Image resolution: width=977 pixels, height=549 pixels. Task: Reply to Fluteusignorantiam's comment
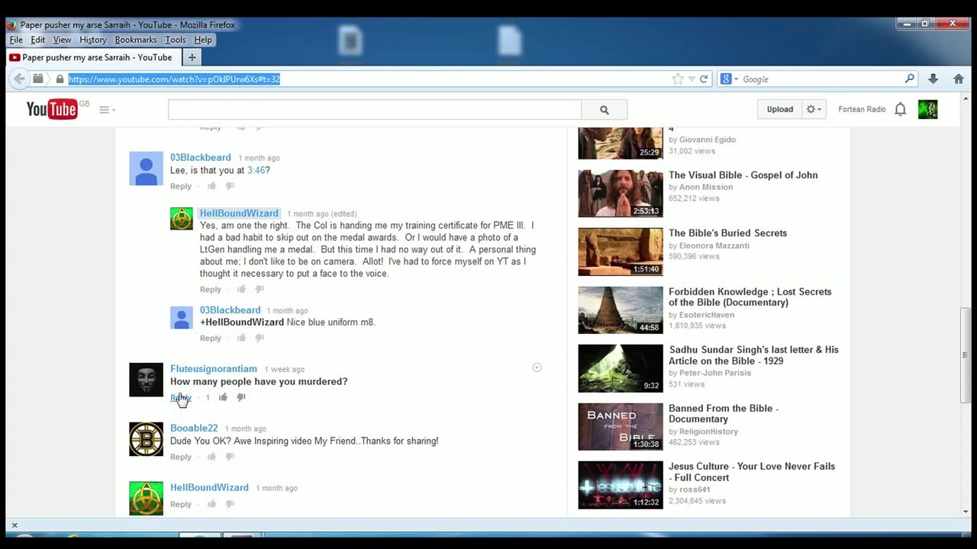(x=181, y=397)
